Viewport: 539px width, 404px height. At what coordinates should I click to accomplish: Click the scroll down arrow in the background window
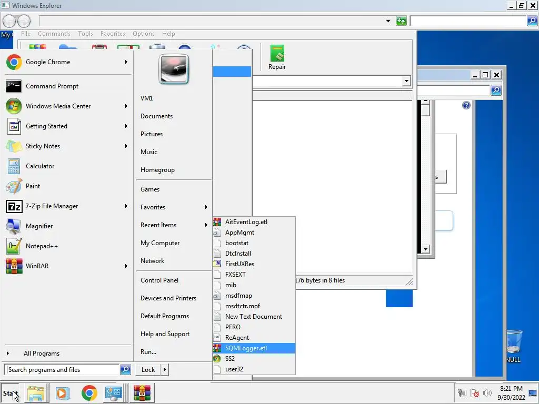425,249
